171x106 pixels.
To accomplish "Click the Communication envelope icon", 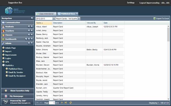I will [3, 23].
